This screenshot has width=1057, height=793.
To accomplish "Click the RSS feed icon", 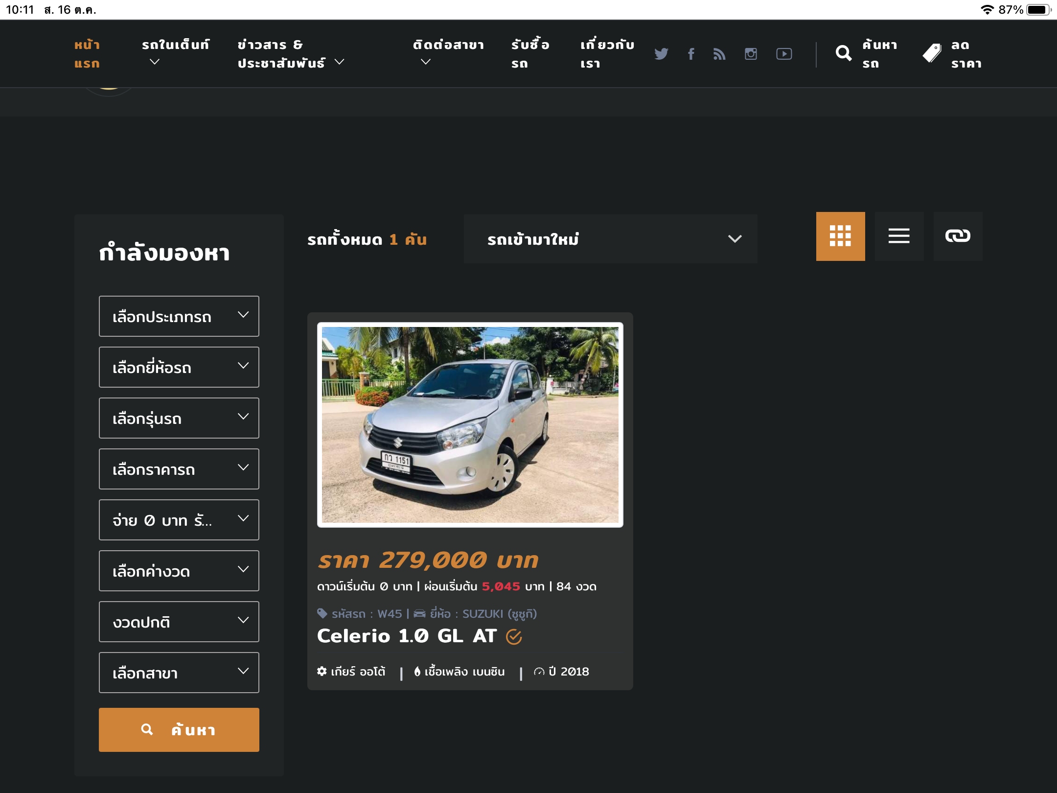I will [719, 54].
